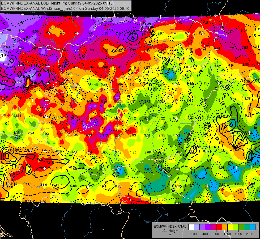Click the wind shear value 3.08
This screenshot has height=239, width=260.
[148, 152]
